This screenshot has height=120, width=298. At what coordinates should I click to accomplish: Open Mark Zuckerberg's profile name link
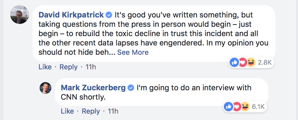[x=93, y=87]
